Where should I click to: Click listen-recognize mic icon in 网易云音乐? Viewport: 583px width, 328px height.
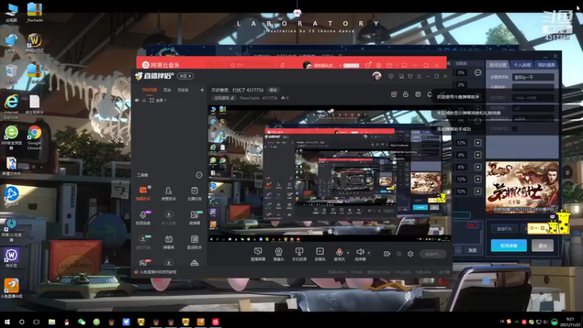pyautogui.click(x=282, y=65)
